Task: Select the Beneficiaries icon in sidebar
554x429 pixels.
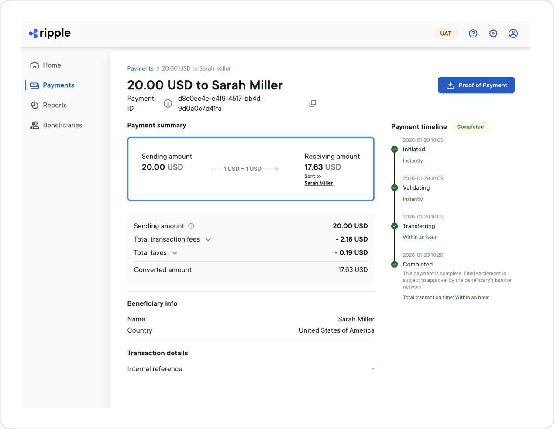Action: (34, 125)
